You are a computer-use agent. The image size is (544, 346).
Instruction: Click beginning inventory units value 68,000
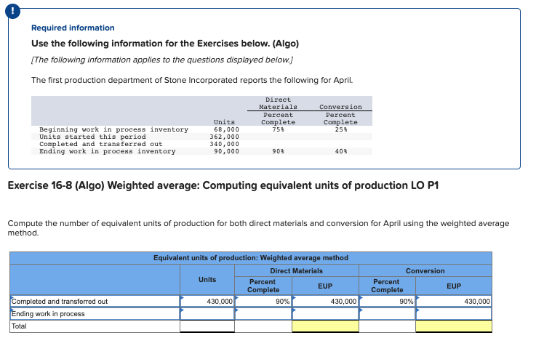pyautogui.click(x=226, y=129)
